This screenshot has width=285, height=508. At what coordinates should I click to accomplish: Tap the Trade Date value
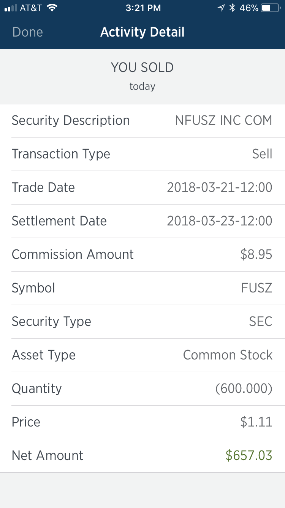[220, 188]
